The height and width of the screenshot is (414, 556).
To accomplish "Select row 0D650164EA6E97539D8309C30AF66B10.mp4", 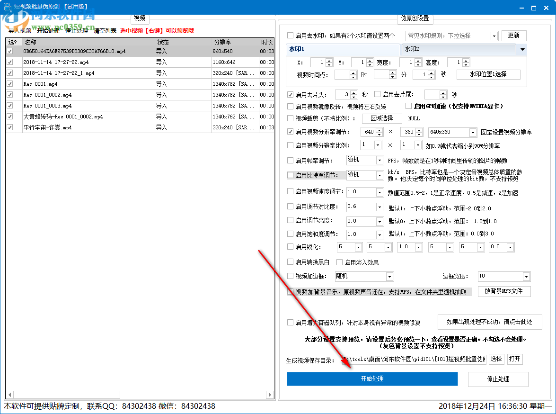I will pyautogui.click(x=140, y=51).
